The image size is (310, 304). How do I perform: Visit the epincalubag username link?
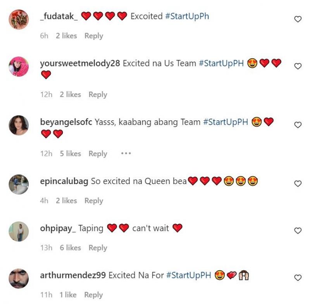(x=64, y=181)
